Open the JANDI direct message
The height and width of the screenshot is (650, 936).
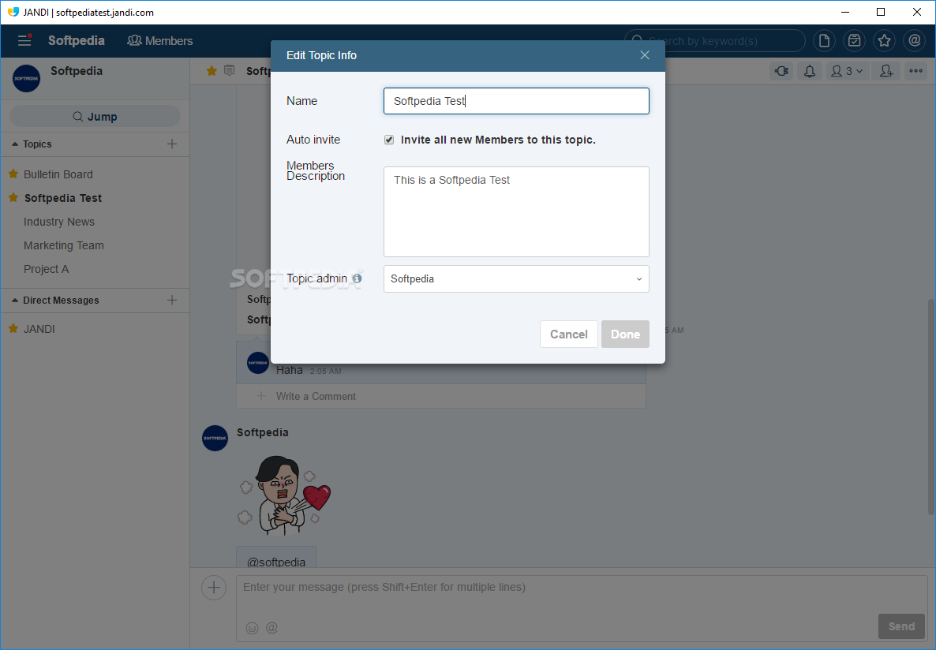[39, 329]
